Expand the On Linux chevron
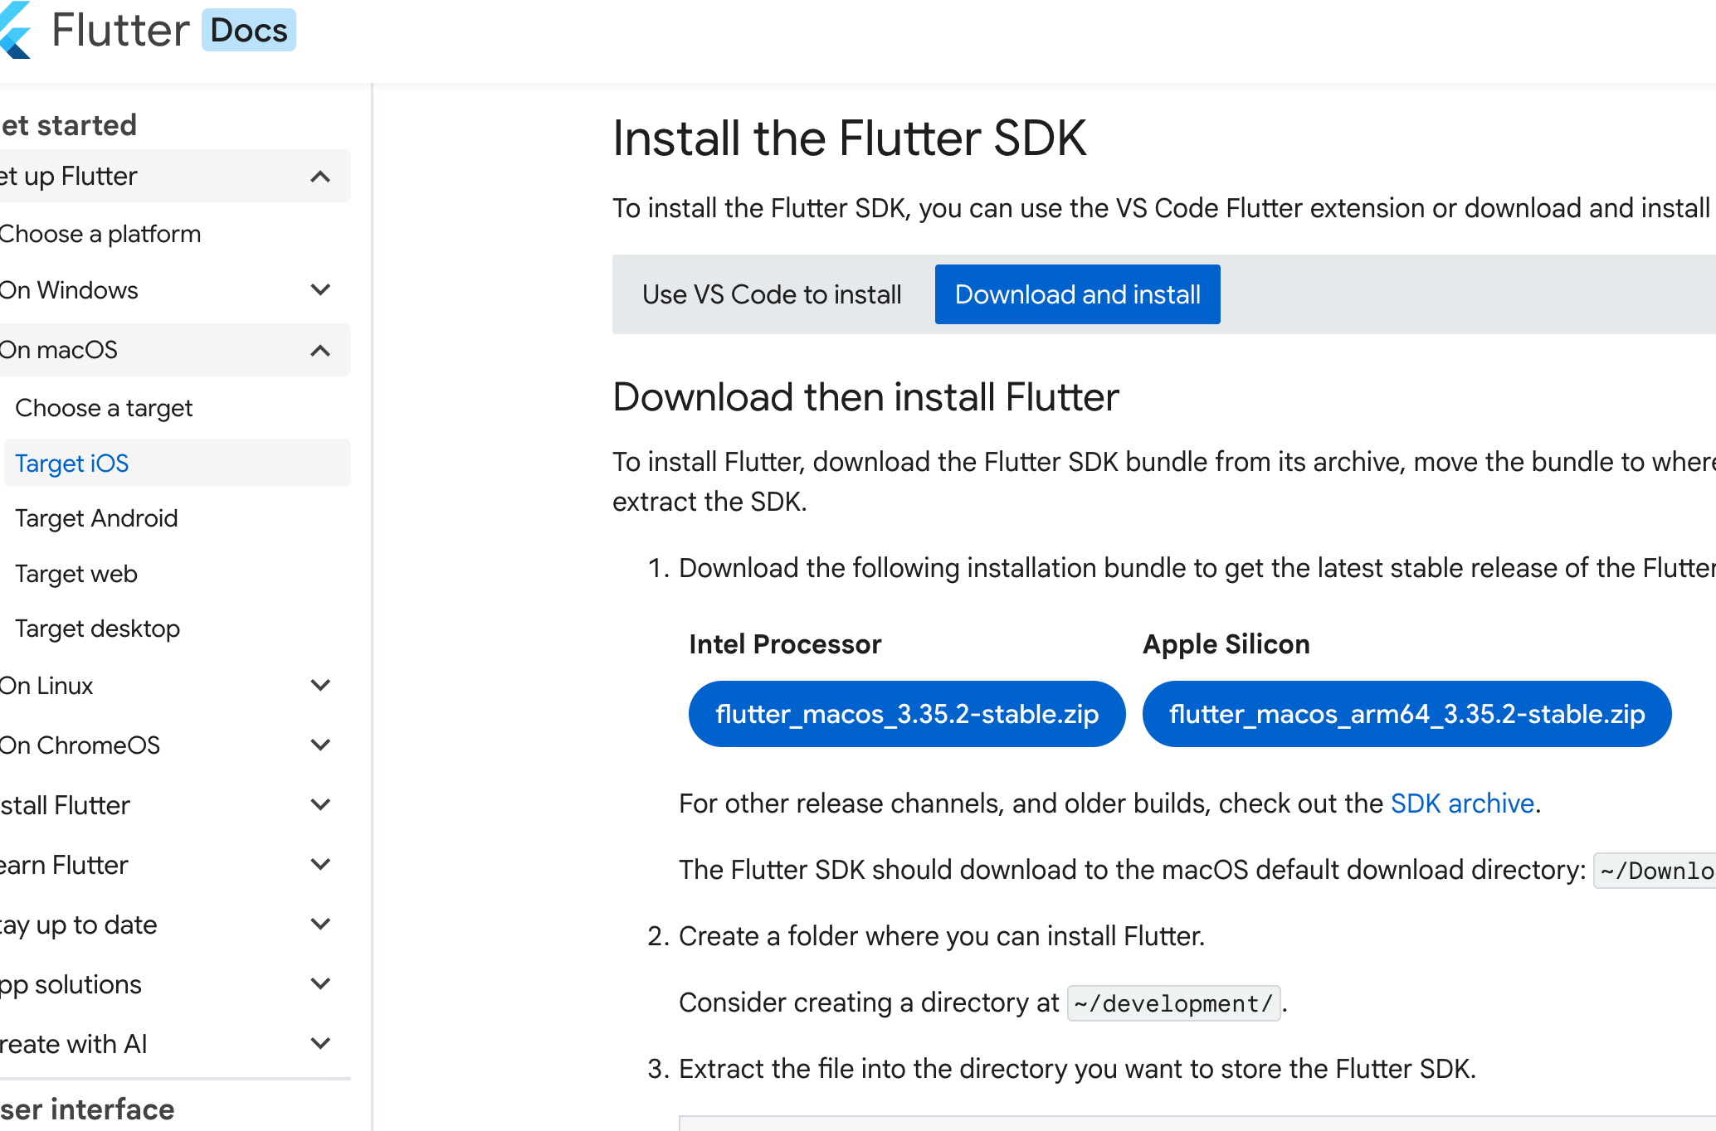The height and width of the screenshot is (1131, 1716). tap(320, 686)
